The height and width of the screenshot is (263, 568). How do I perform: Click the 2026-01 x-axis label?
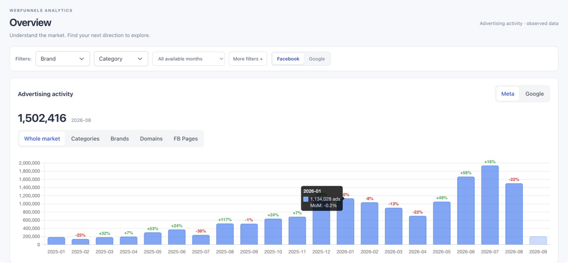[345, 252]
